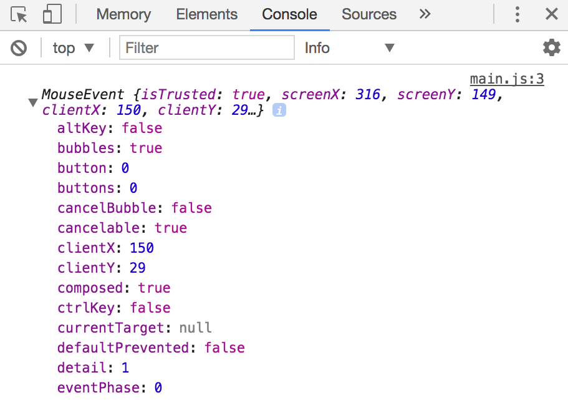Switch to the Elements panel
Viewport: 568px width, 400px height.
click(x=206, y=14)
